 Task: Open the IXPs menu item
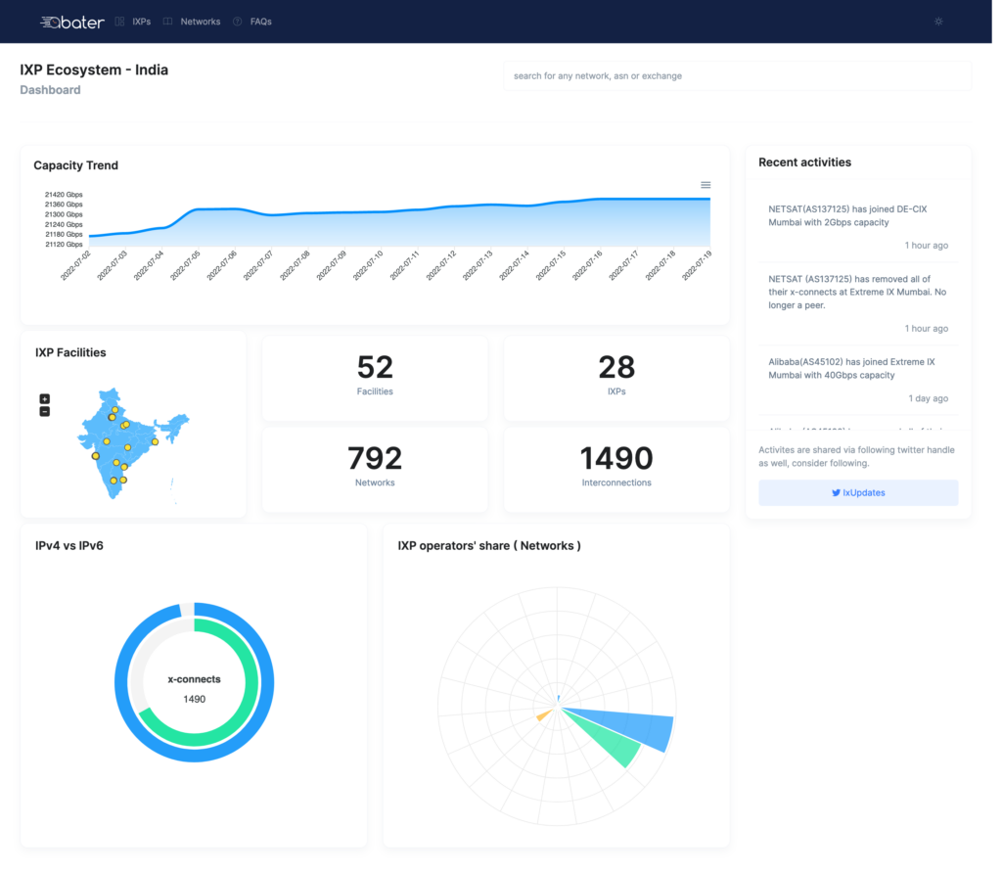point(141,22)
